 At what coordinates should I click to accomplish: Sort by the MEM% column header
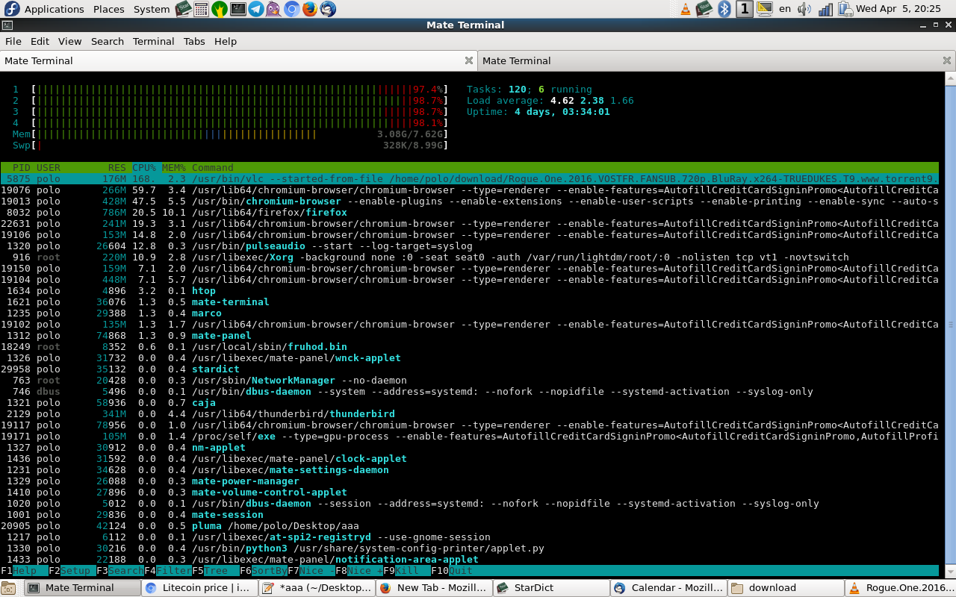(x=174, y=168)
